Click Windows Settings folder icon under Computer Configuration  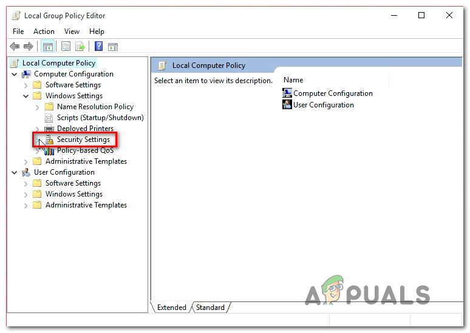point(37,96)
